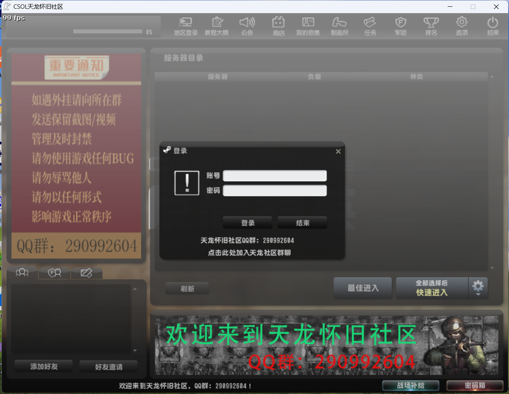Sort server list by 服务器 column
509x394 pixels.
pyautogui.click(x=218, y=77)
